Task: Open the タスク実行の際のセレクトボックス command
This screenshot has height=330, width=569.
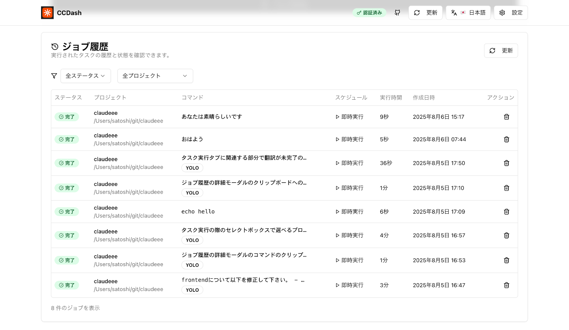Action: (x=244, y=230)
